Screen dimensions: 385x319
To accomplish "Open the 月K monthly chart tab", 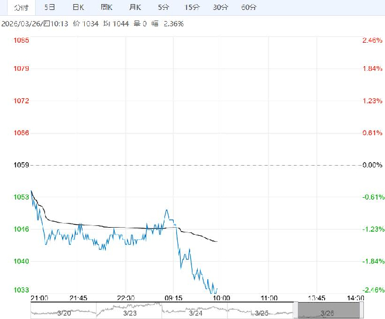I will 135,8.
